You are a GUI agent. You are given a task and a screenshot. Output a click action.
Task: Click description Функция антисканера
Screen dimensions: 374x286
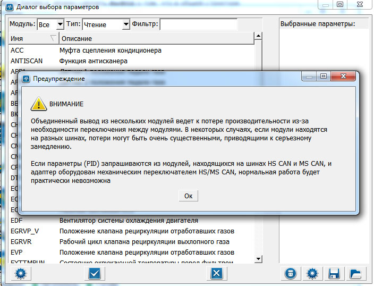tap(93, 61)
